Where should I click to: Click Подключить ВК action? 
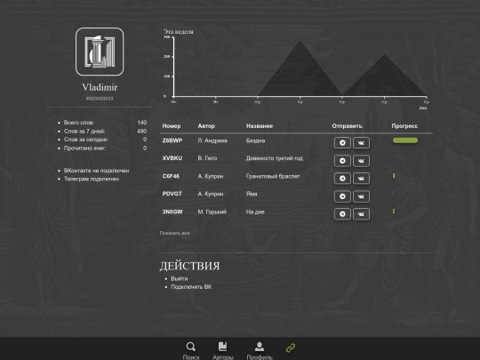point(191,287)
